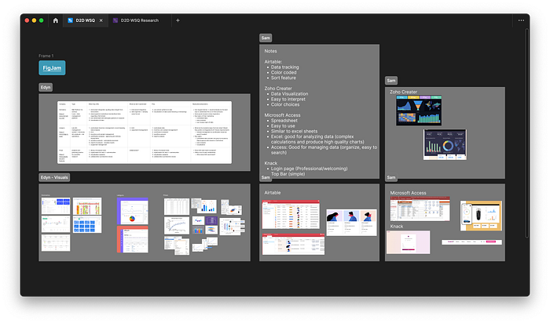Click 'Color coded' bullet text
The image size is (550, 323).
pyautogui.click(x=284, y=72)
